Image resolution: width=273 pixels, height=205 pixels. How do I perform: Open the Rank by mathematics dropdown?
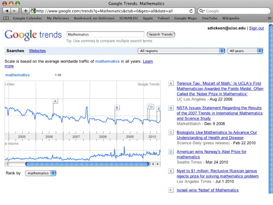(41, 173)
